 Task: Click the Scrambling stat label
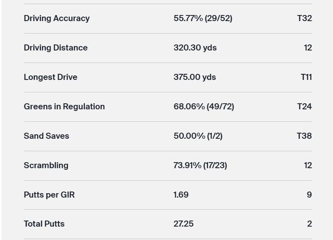tap(46, 165)
